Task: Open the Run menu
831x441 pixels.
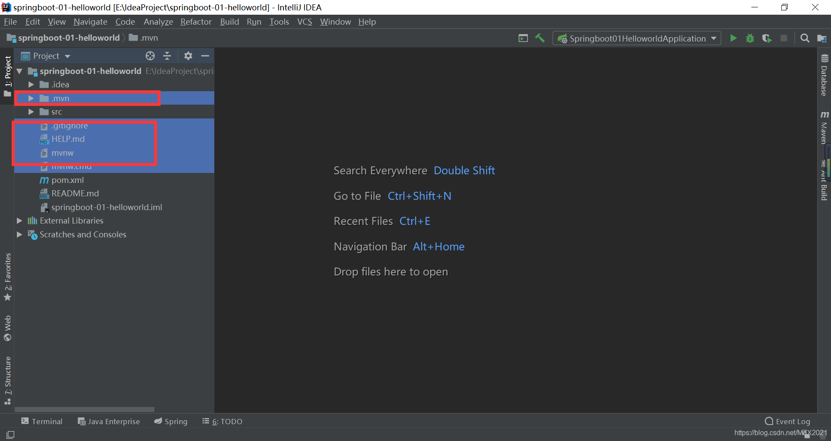Action: pos(254,22)
